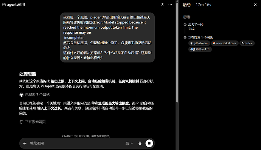Viewport: 261px width, 150px height.
Task: Close the 活动 activity panel
Action: click(255, 5)
